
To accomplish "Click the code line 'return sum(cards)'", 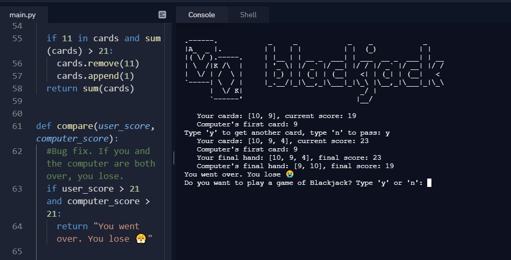I will point(90,88).
